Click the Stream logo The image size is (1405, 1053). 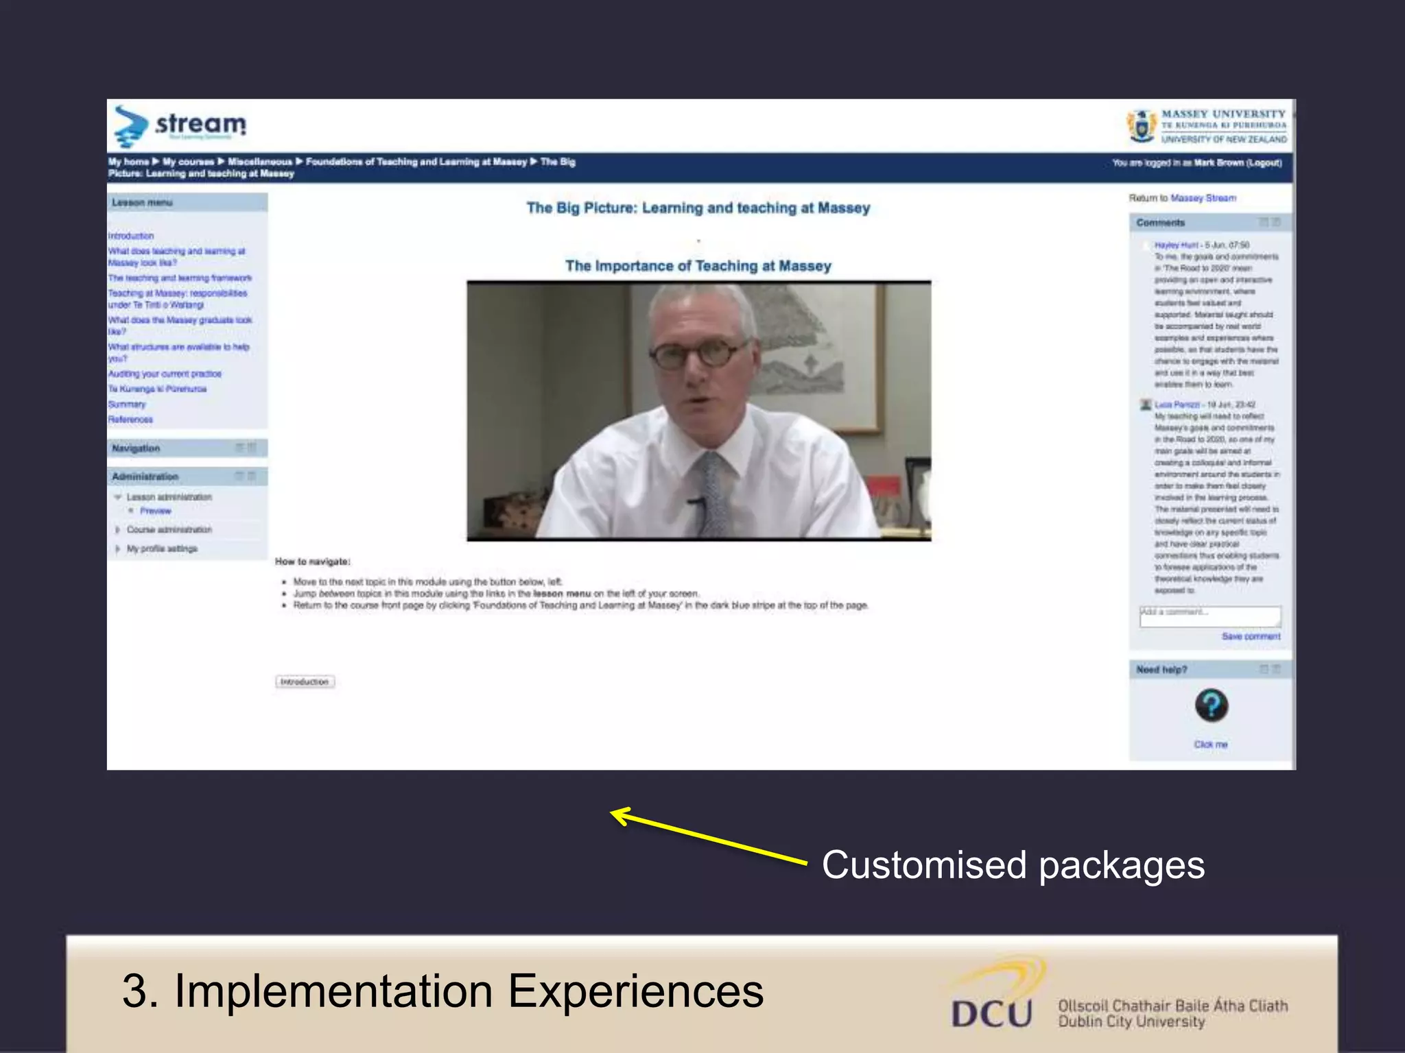(x=180, y=126)
